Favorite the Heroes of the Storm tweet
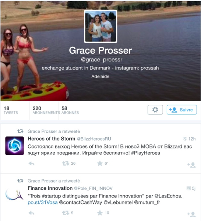This screenshot has height=221, width=201. tap(100, 163)
